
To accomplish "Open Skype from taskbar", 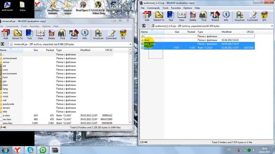I will pyautogui.click(x=31, y=150).
